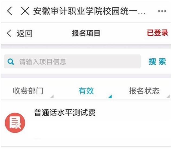Click the blue triangle arrow beside 有效
This screenshot has width=192, height=150.
pos(110,96)
